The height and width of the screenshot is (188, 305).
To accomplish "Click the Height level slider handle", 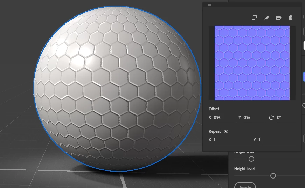I will pyautogui.click(x=273, y=176).
